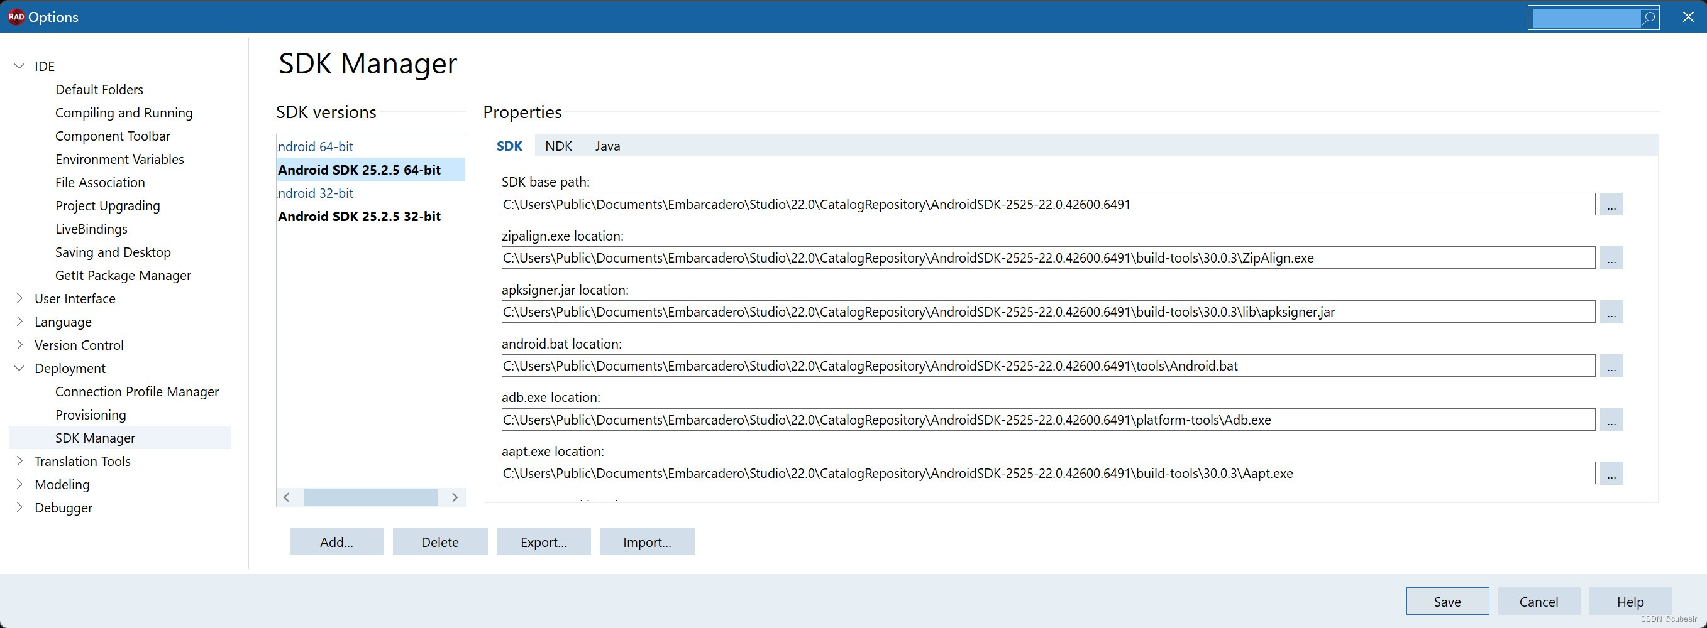1707x628 pixels.
Task: Click the SDK base path field
Action: (1048, 205)
